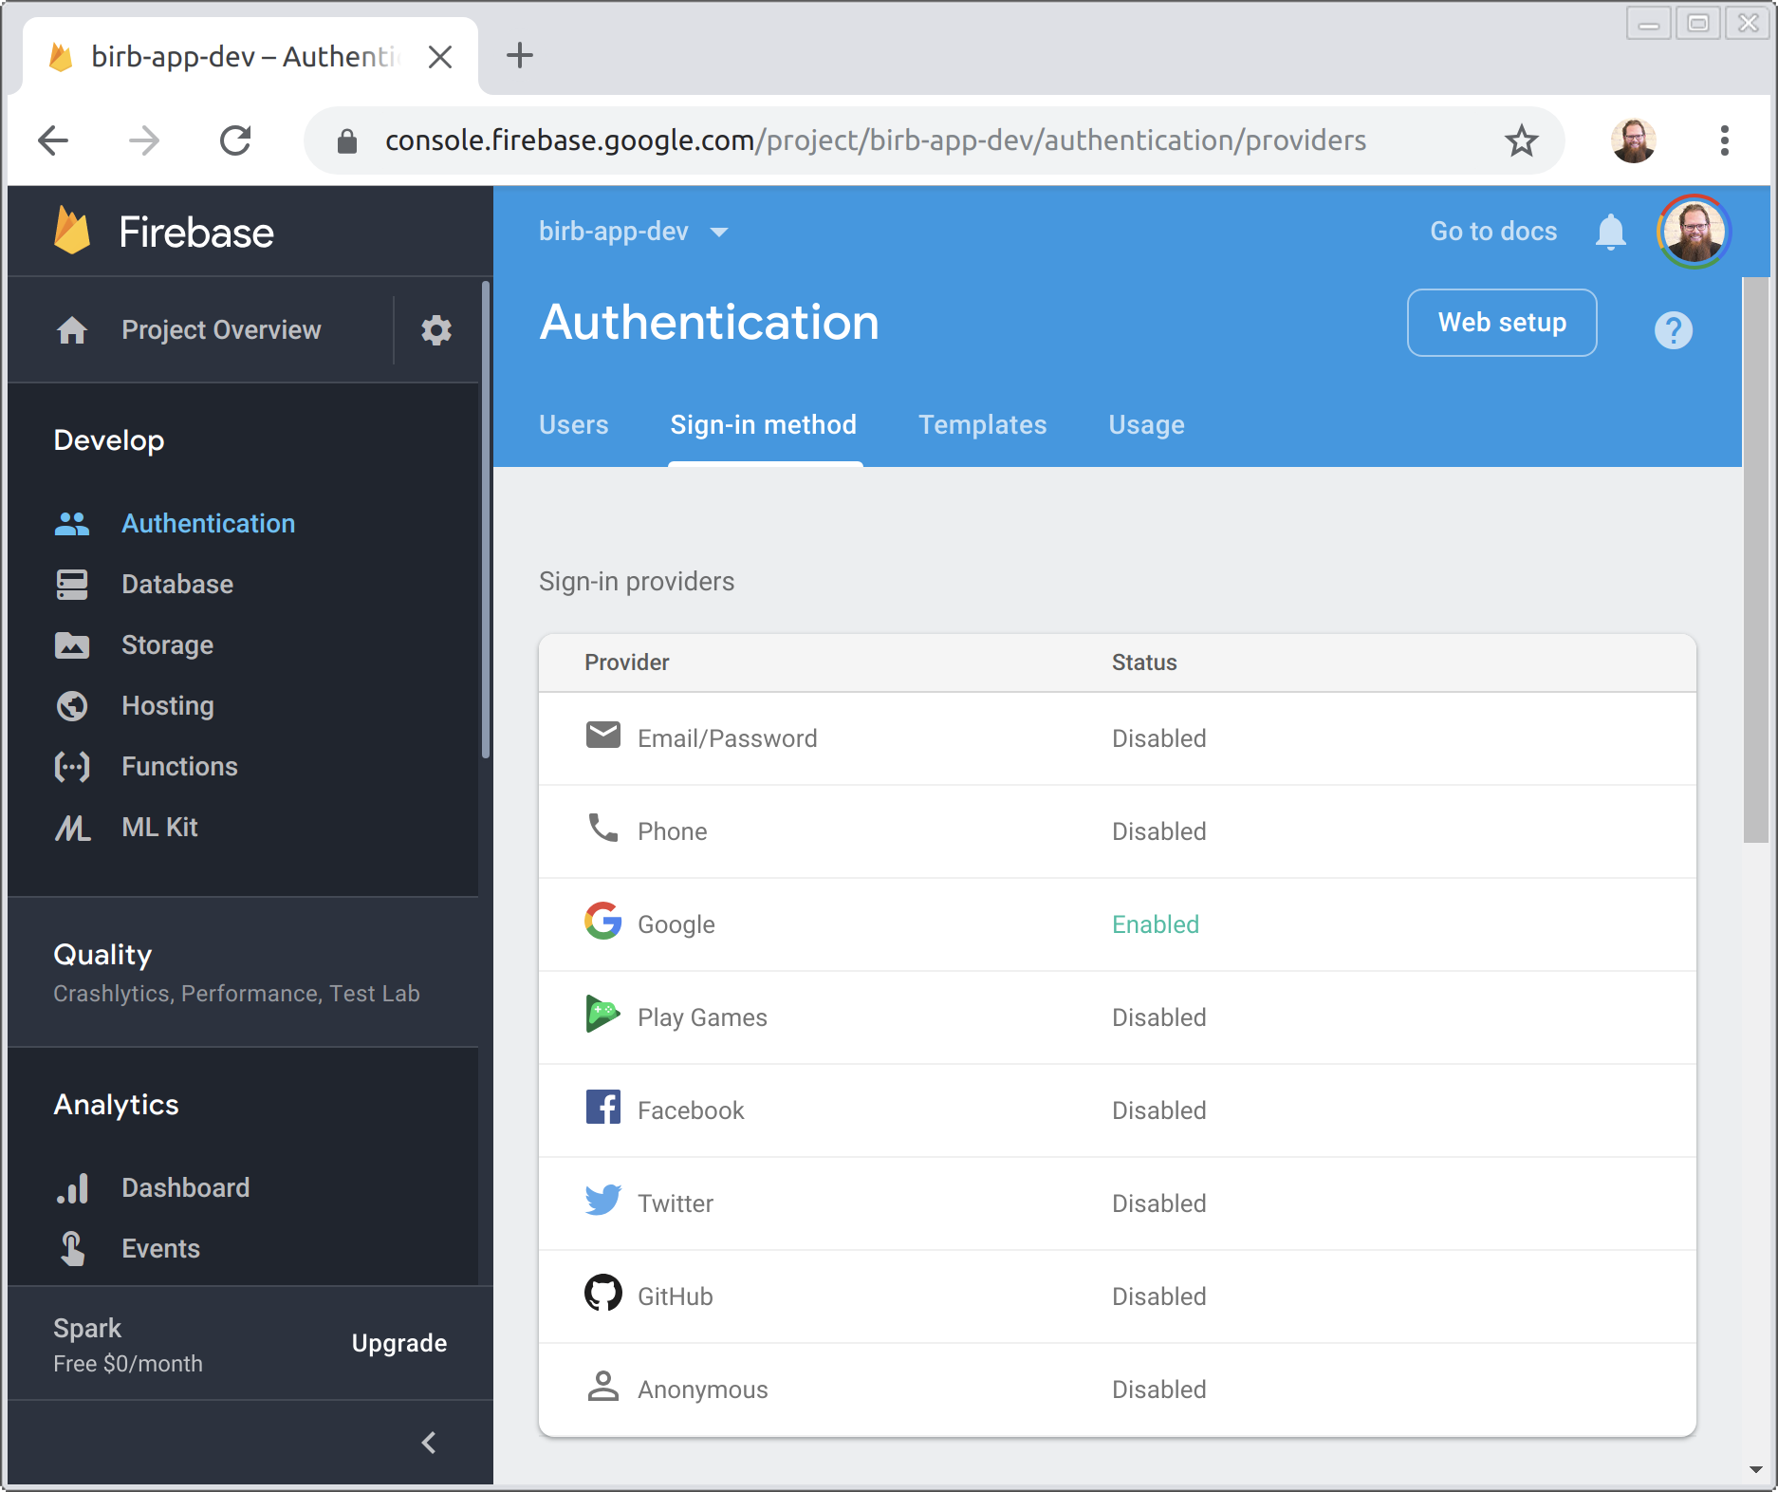The image size is (1778, 1492).
Task: Select the Database icon in the sidebar
Action: tap(71, 584)
